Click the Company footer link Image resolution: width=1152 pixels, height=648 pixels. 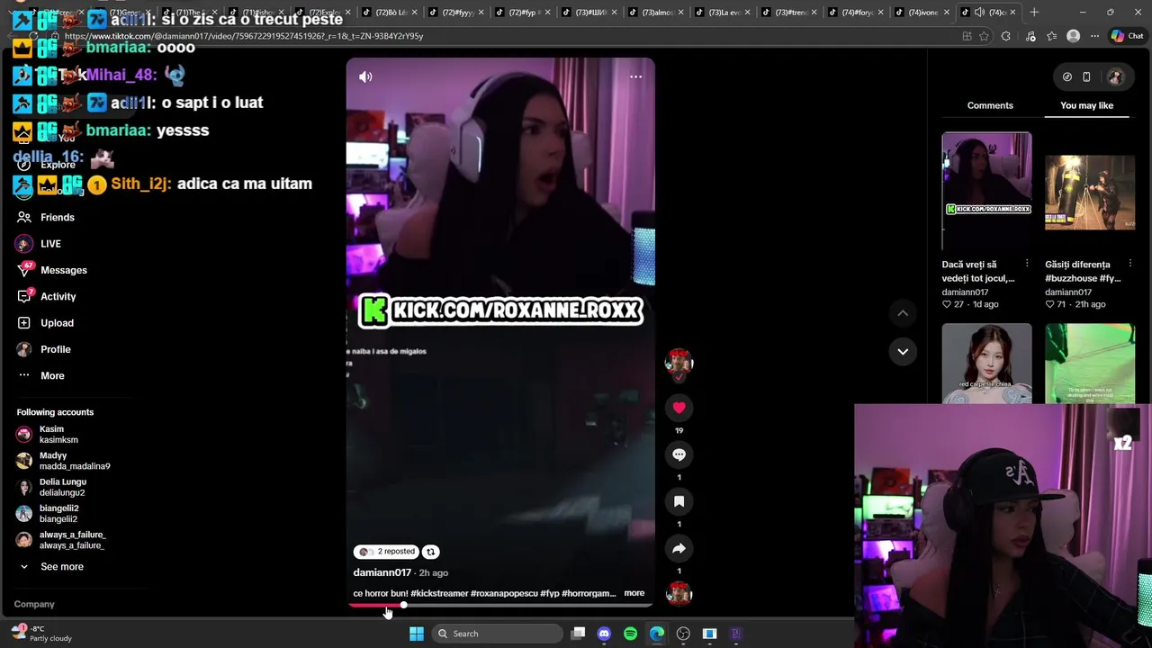(x=34, y=604)
